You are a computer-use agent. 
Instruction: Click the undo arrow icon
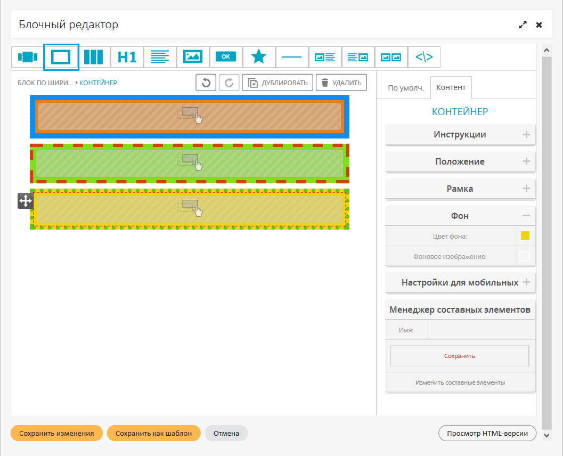[206, 83]
